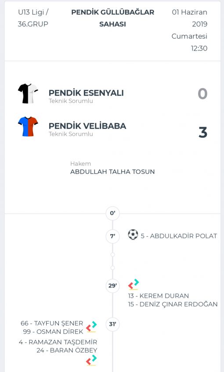Click the substitution arrows icon at 29'
224x372 pixels.
(134, 284)
